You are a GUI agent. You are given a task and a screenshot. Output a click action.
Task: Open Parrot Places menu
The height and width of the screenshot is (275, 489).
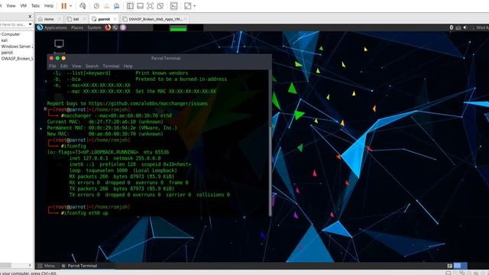click(77, 27)
